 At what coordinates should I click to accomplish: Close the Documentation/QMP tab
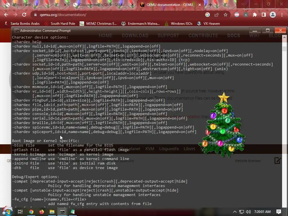tap(132, 5)
